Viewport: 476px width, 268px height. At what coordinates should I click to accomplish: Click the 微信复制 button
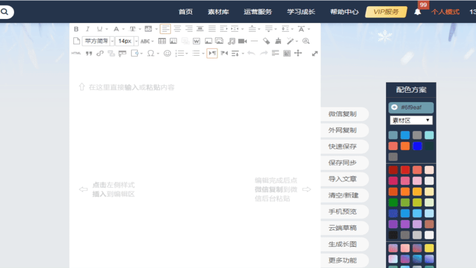click(x=342, y=114)
